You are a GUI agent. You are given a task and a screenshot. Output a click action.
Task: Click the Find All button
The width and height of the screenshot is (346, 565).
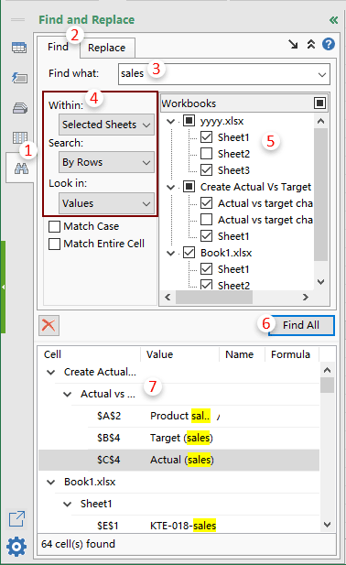301,325
